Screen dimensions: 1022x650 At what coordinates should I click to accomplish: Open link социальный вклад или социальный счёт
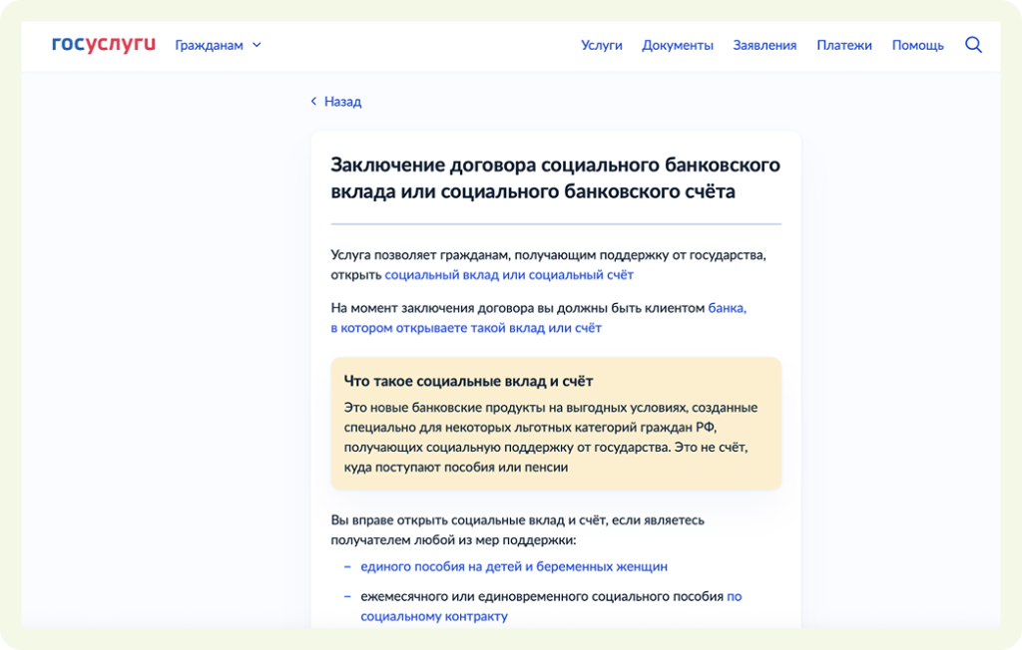[509, 275]
